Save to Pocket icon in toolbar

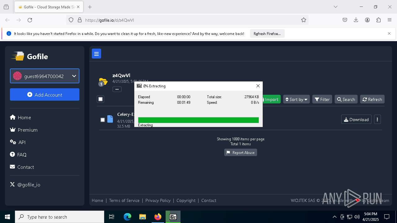coord(345,20)
